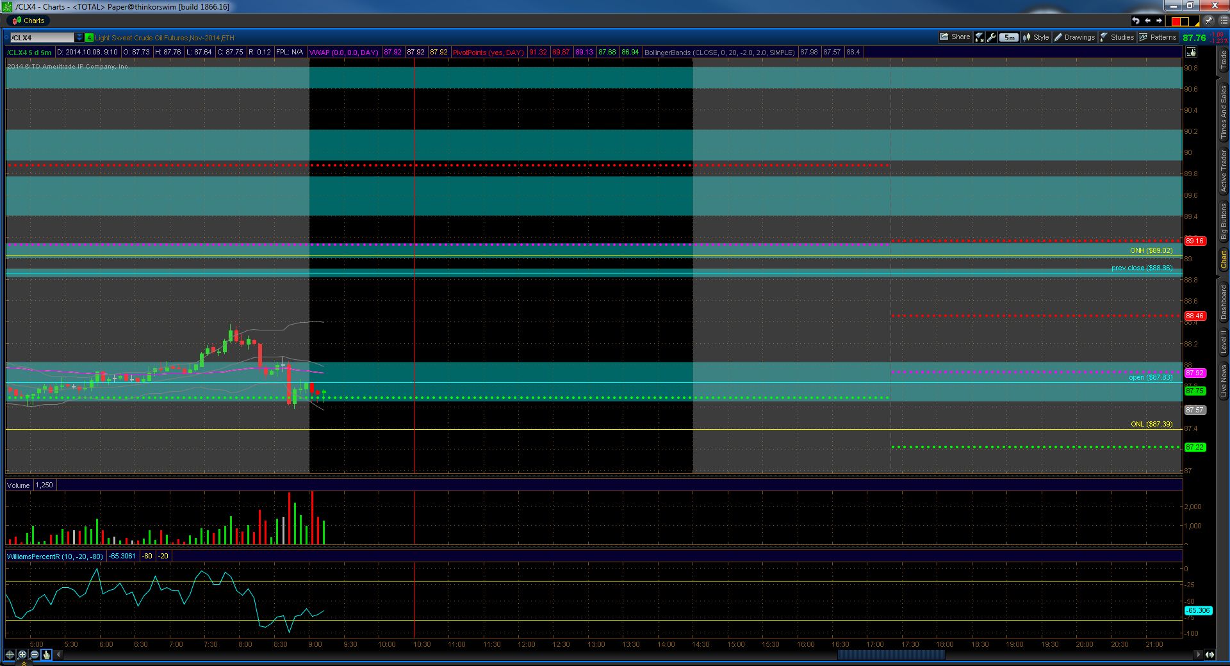1230x666 pixels.
Task: Click the bottom-right expand time axis icon
Action: [1209, 654]
